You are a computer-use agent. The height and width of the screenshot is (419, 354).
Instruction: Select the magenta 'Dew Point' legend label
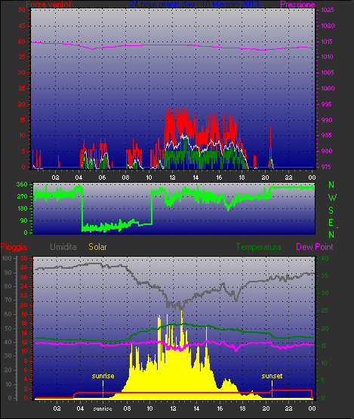click(x=315, y=247)
